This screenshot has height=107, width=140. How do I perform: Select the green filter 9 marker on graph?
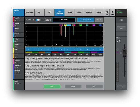point(80,25)
